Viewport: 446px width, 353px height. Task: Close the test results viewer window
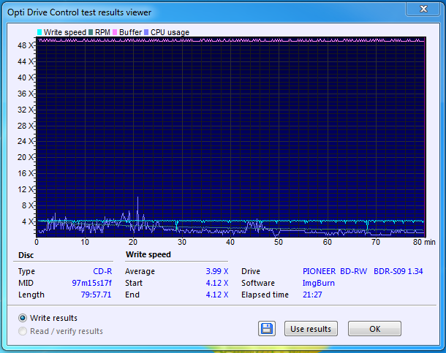(423, 9)
